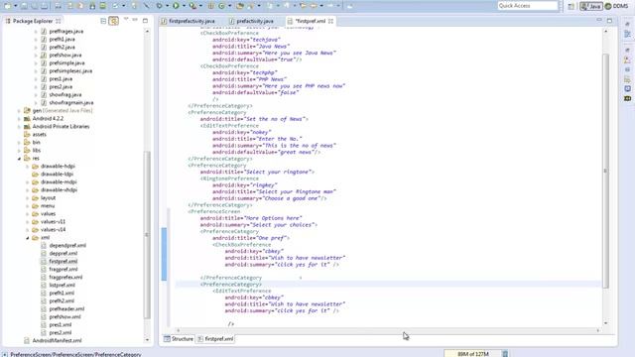Collapse the xml folder node

[x=28, y=238]
